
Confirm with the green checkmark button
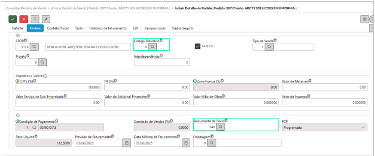(x=13, y=19)
